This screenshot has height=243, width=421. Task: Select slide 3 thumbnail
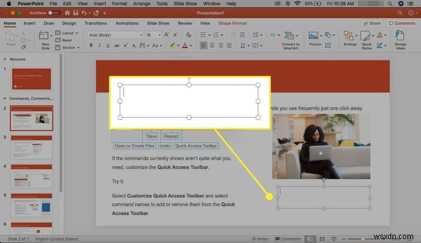tap(32, 147)
